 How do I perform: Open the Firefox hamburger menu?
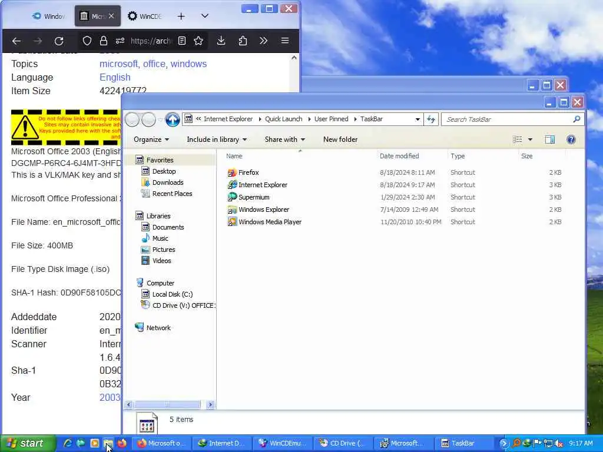tap(285, 41)
